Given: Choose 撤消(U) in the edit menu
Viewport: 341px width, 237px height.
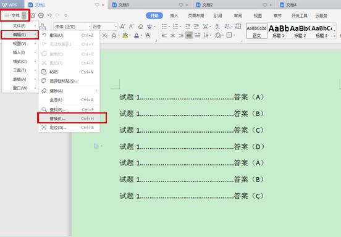Looking at the screenshot, I should pyautogui.click(x=69, y=35).
